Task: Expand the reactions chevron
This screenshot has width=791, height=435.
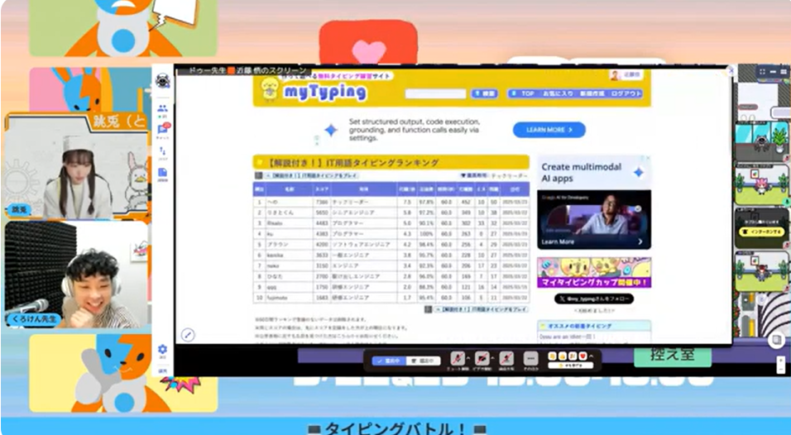Action: pyautogui.click(x=592, y=356)
